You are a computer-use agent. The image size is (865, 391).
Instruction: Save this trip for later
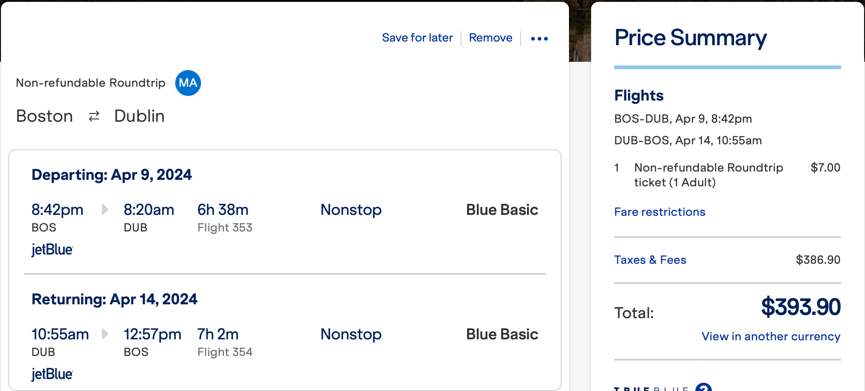[417, 38]
